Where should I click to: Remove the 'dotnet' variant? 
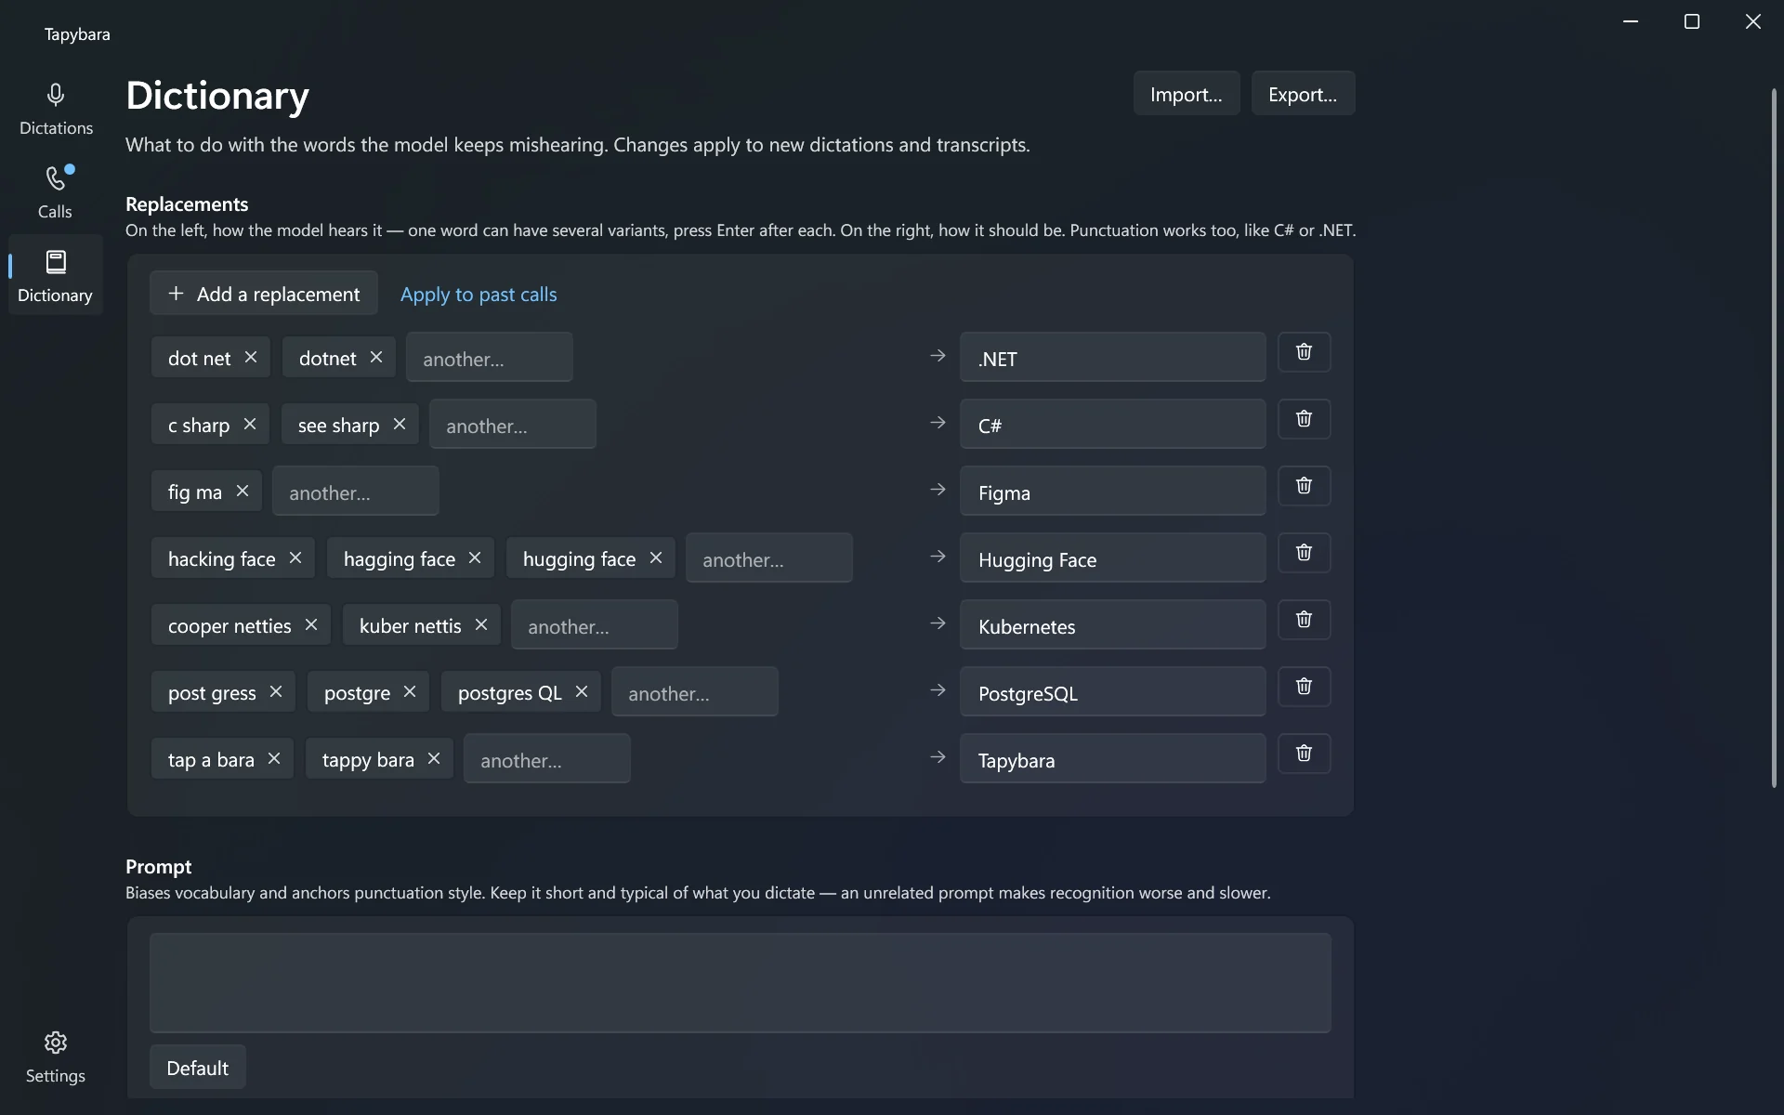(376, 357)
